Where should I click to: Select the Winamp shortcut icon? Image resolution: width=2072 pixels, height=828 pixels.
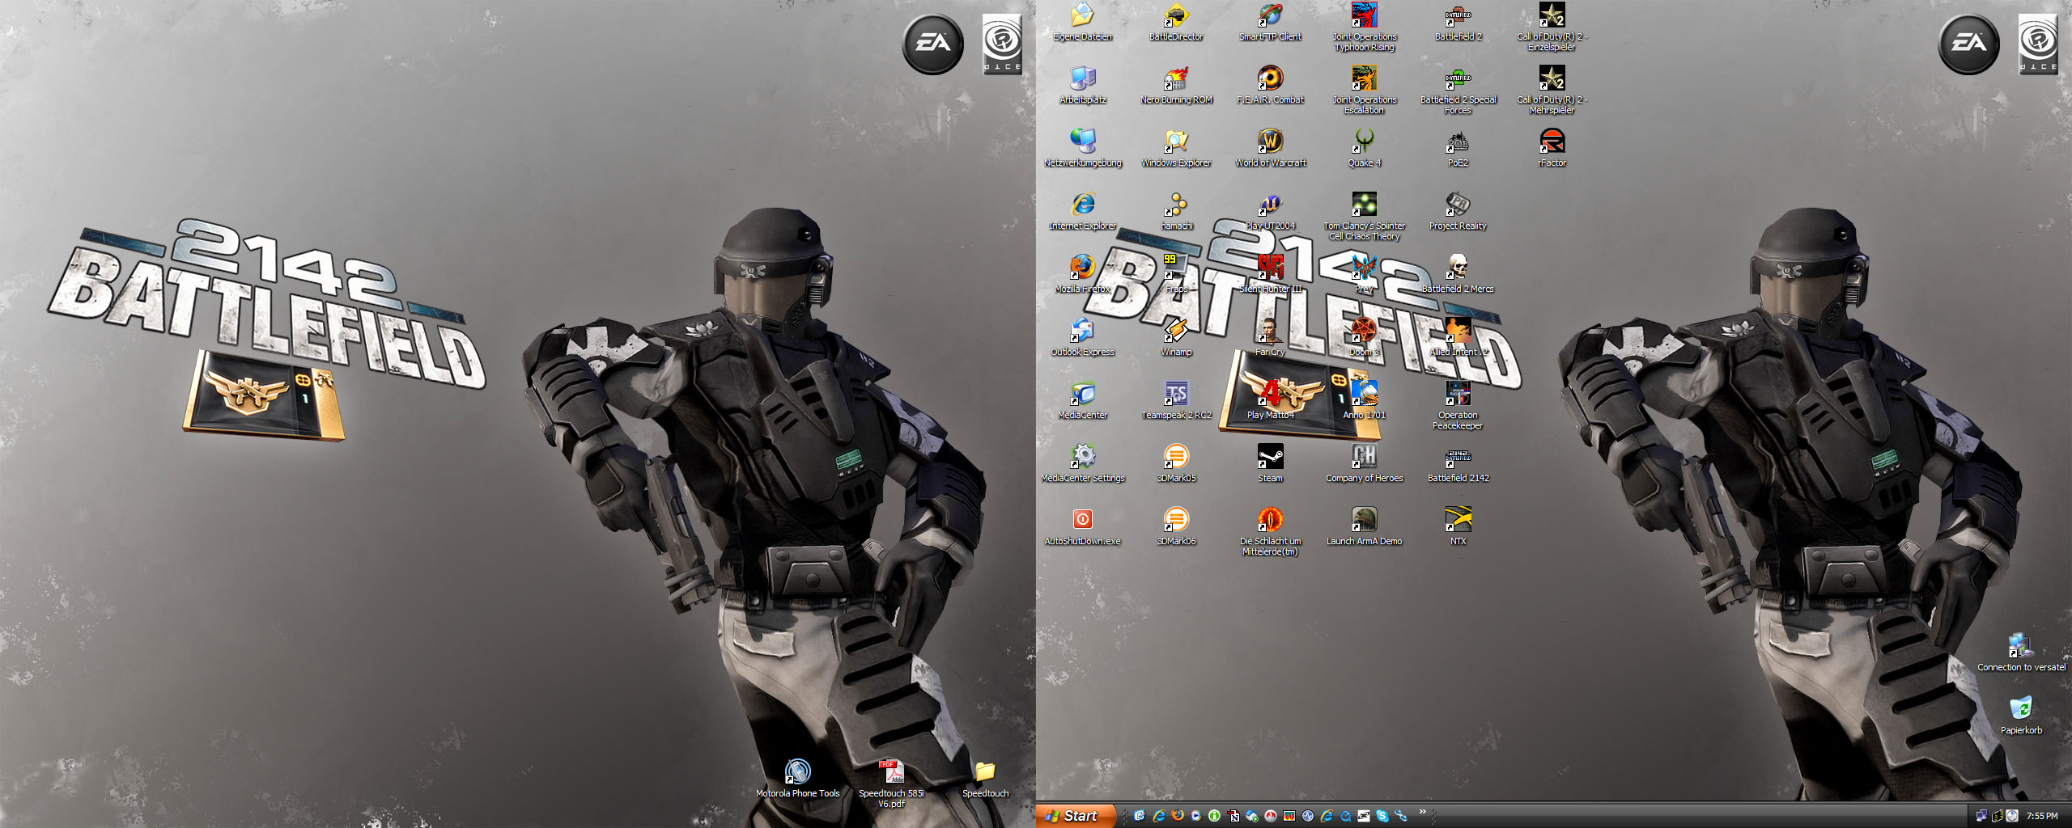[1176, 337]
